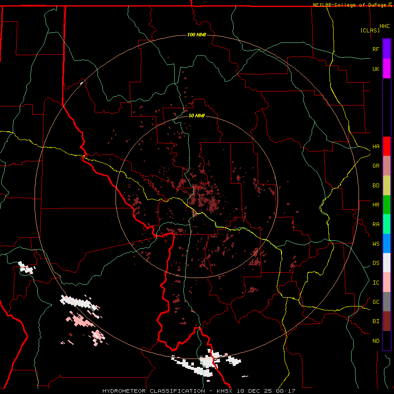Click the UK magenta legend swatch
Viewport: 394px width, 394px height.
point(387,69)
